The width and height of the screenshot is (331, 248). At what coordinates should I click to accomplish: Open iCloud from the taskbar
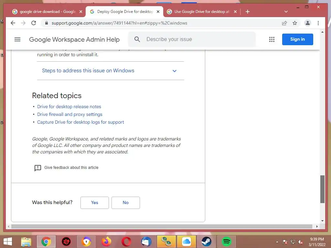pos(187,242)
